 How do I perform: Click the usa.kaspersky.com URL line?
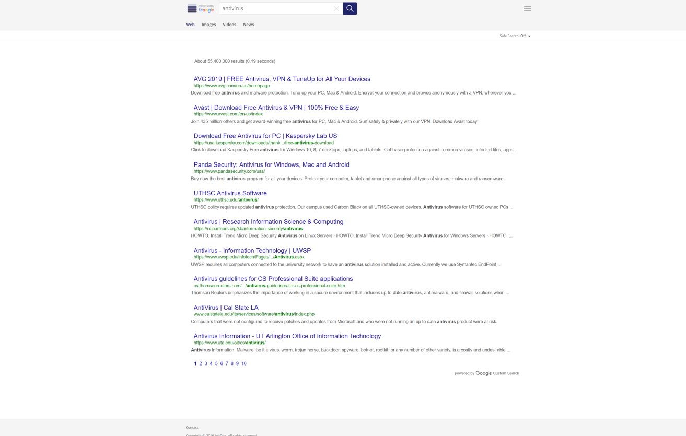[264, 143]
